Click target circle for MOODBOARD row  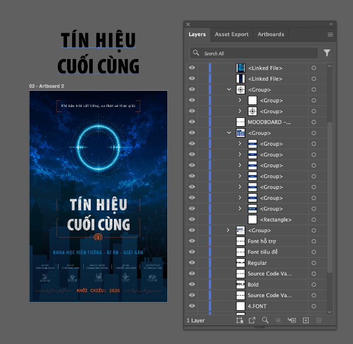click(314, 122)
